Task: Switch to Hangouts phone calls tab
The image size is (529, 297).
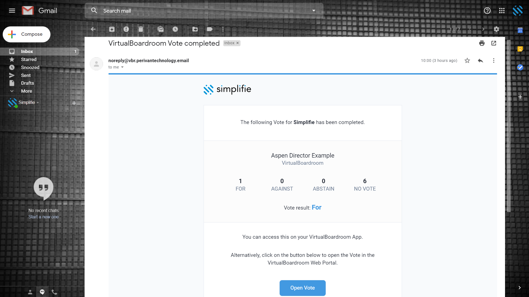Action: (54, 292)
